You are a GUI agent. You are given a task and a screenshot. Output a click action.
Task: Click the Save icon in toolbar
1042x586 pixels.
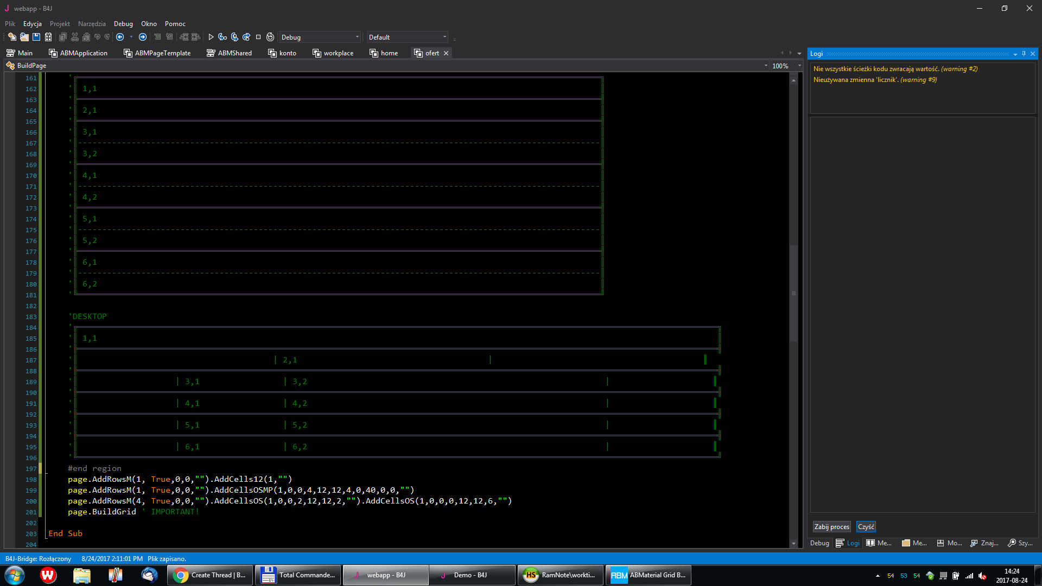(x=36, y=37)
